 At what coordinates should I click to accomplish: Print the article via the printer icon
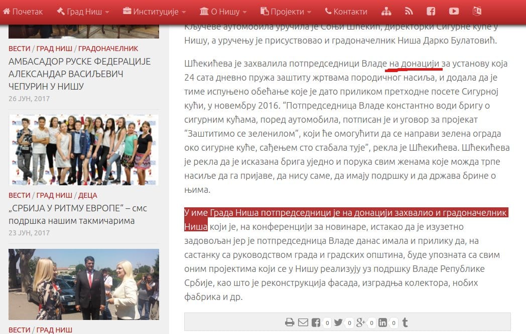[290, 322]
